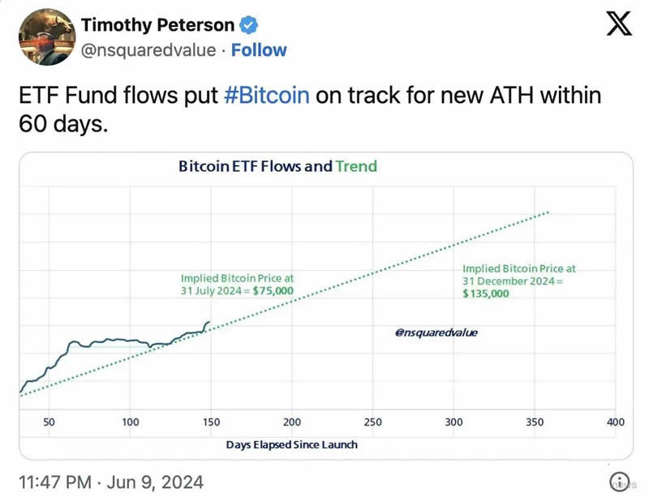
Task: Click the X logo icon
Action: click(x=619, y=24)
